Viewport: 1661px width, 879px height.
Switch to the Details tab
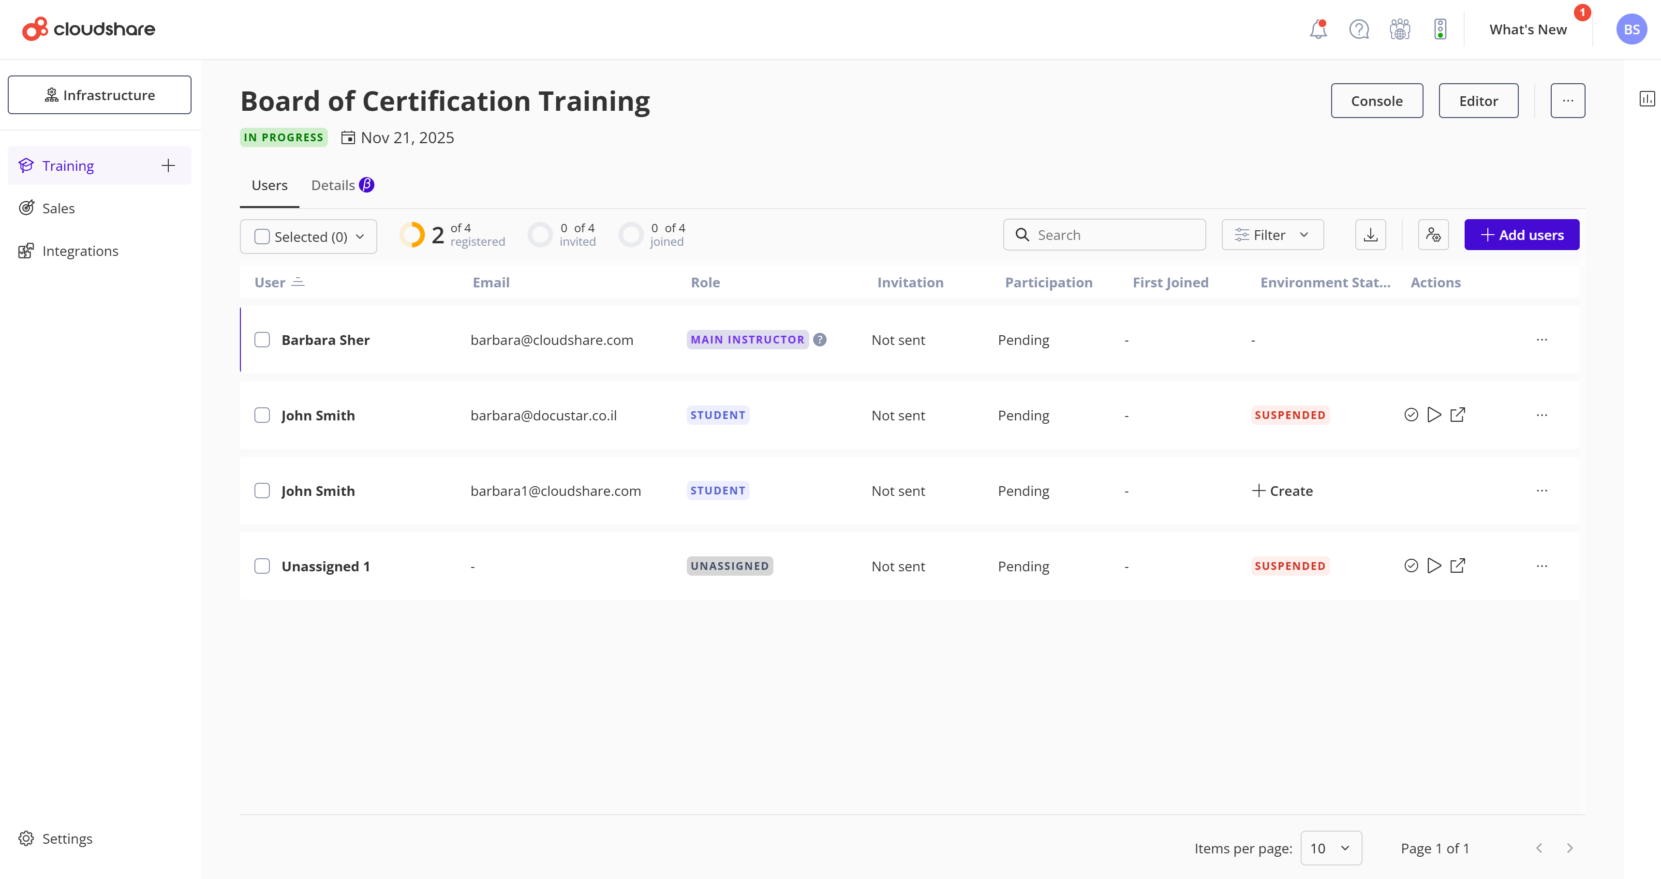[x=333, y=185]
